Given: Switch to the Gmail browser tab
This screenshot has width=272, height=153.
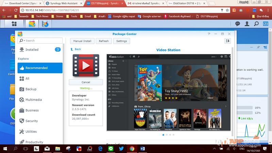Looking at the screenshot, I should 146,3.
